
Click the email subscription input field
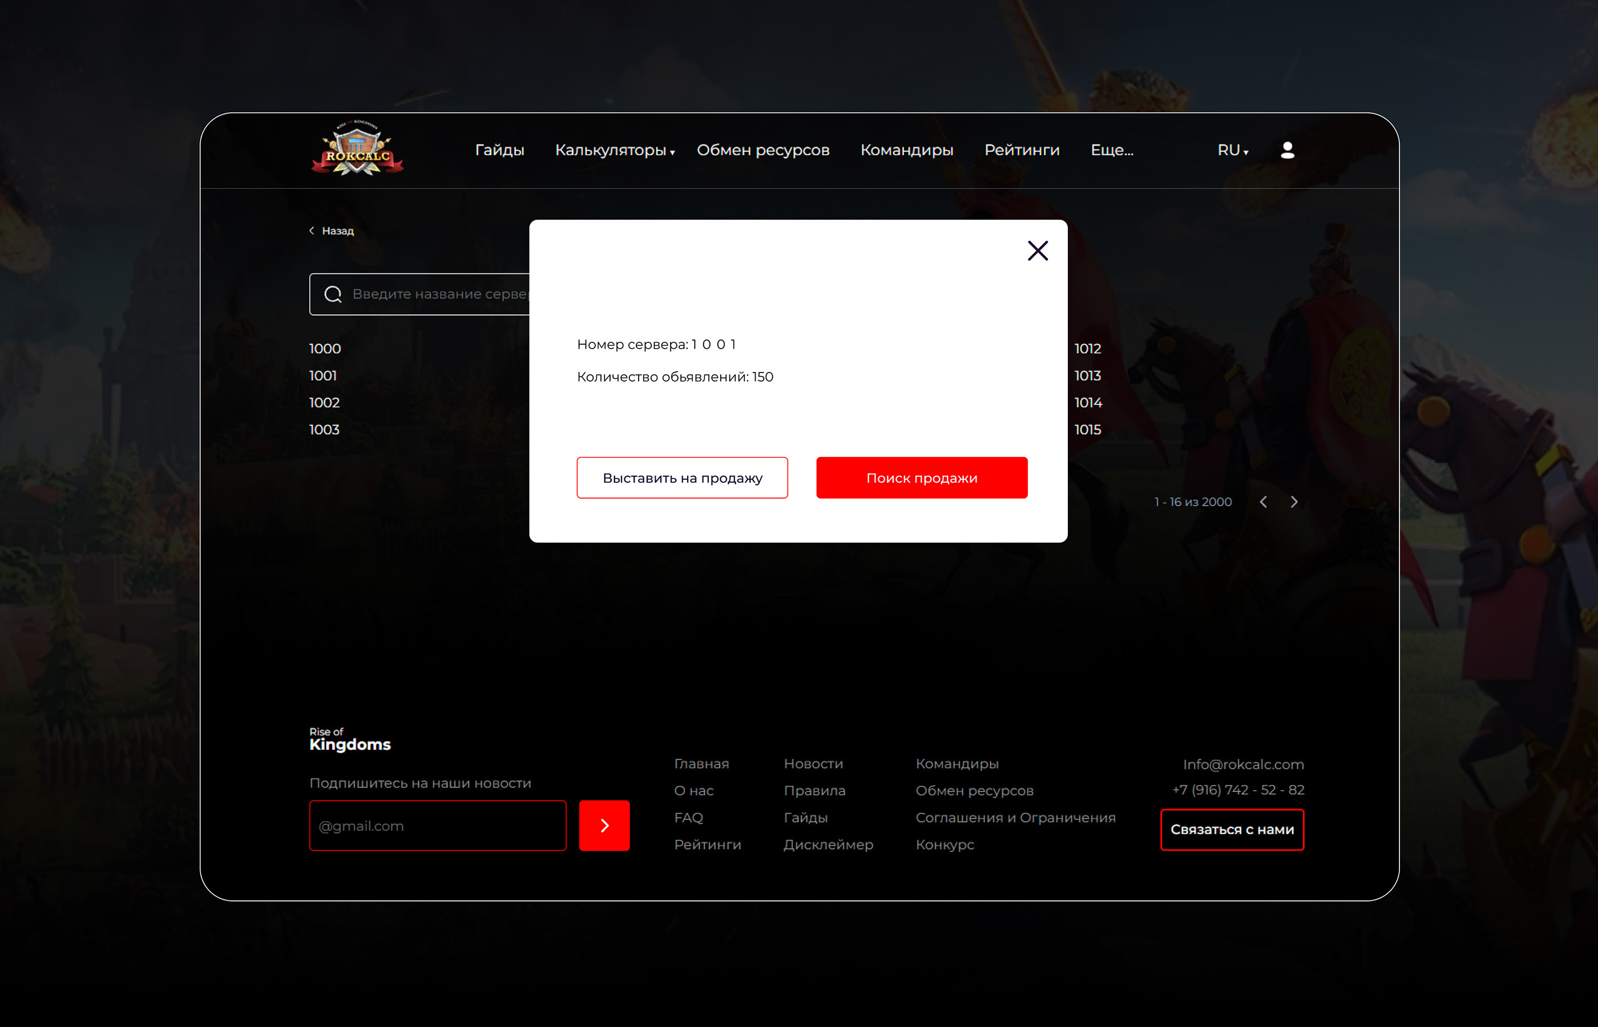pos(438,826)
